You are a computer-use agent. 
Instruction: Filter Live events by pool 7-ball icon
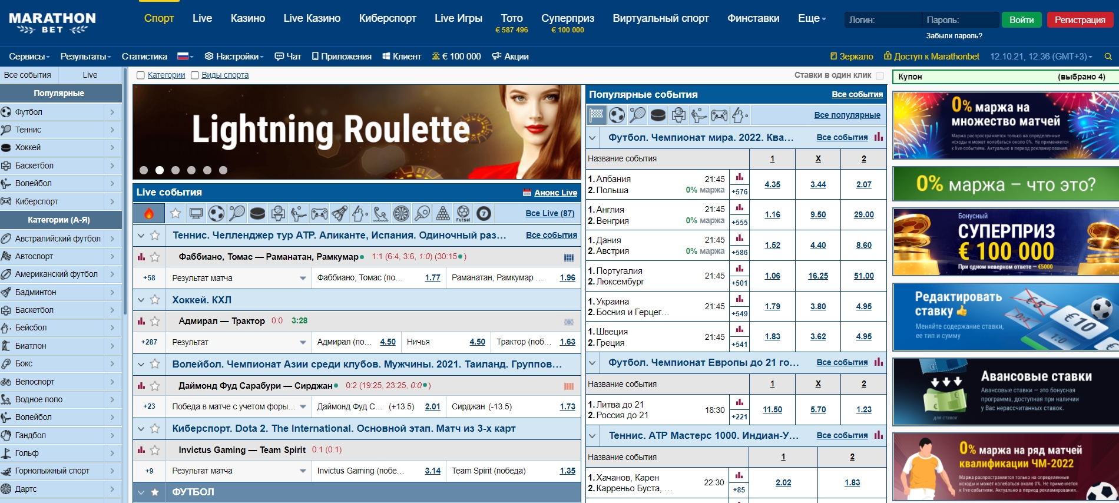click(x=484, y=213)
